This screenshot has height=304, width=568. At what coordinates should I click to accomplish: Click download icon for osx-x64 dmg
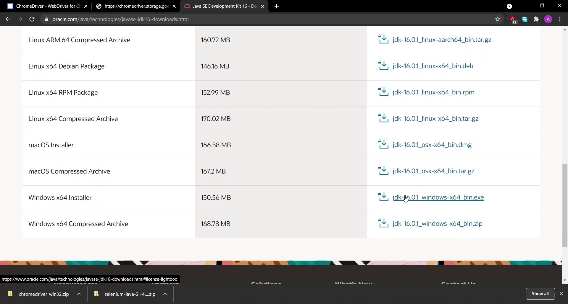click(x=383, y=144)
